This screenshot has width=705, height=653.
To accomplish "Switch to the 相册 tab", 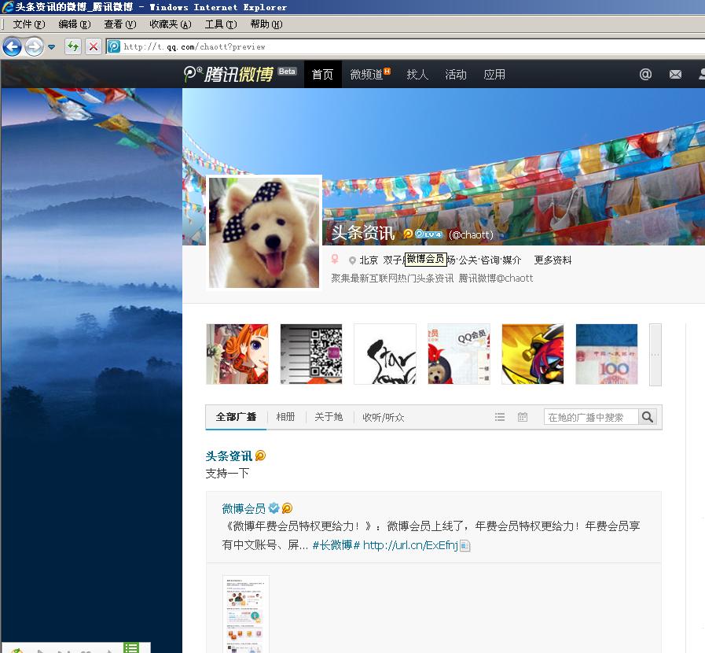I will point(285,417).
